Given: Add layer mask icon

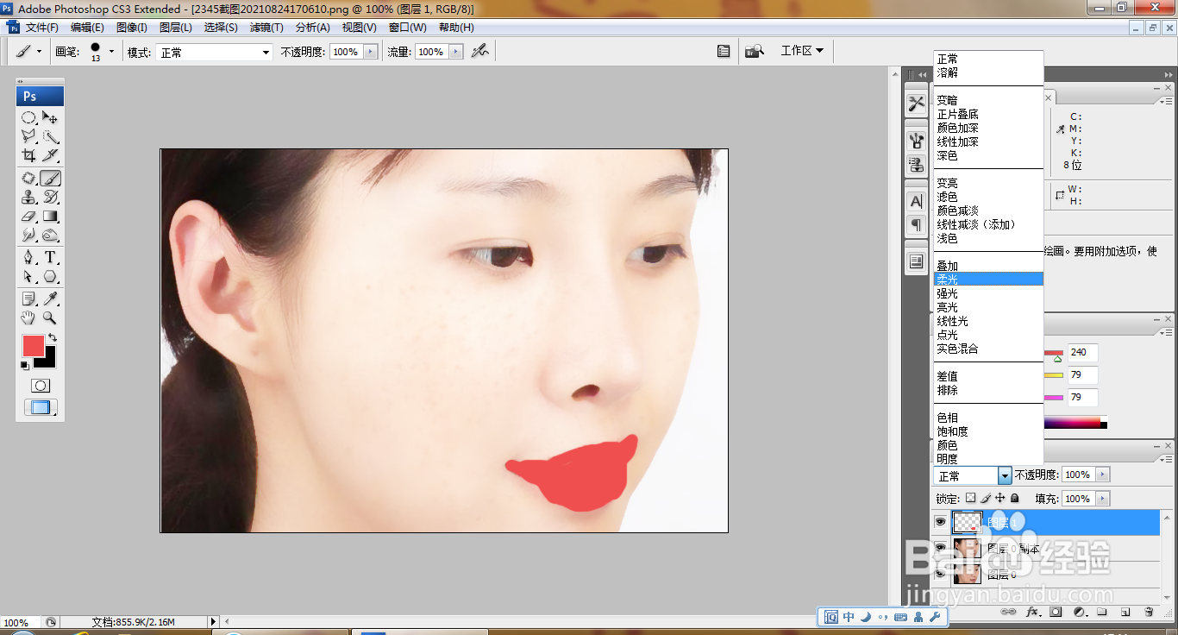Looking at the screenshot, I should [x=1056, y=612].
